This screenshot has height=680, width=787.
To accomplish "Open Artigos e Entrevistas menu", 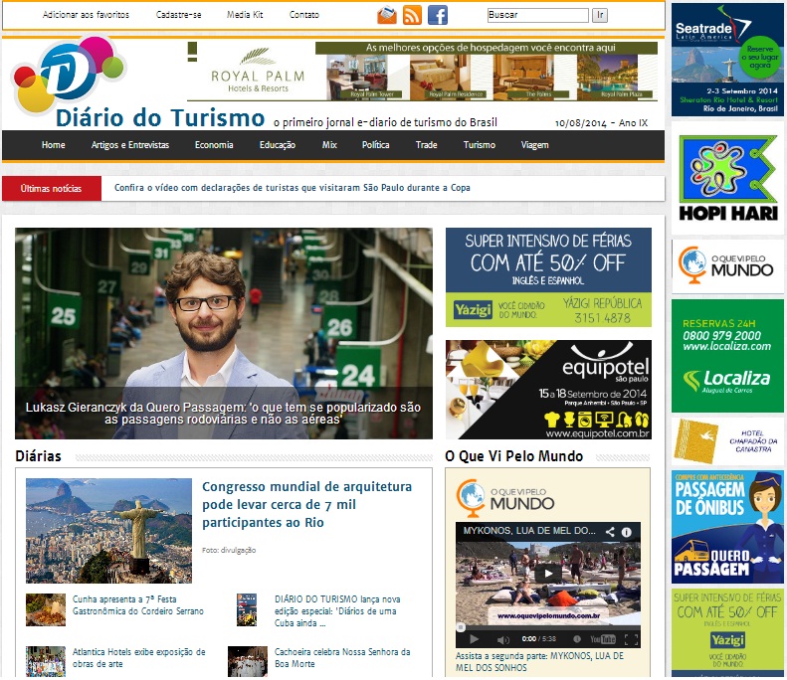I will coord(130,145).
